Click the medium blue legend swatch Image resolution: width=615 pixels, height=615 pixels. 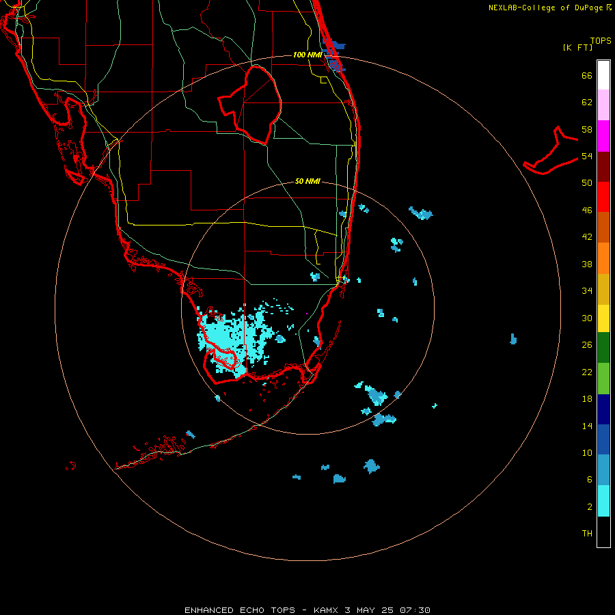[x=603, y=439]
